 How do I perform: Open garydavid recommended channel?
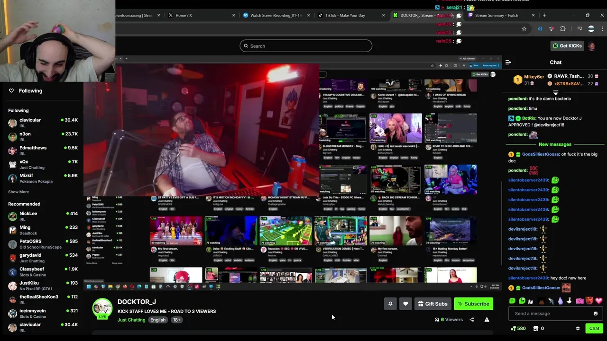[x=43, y=258]
